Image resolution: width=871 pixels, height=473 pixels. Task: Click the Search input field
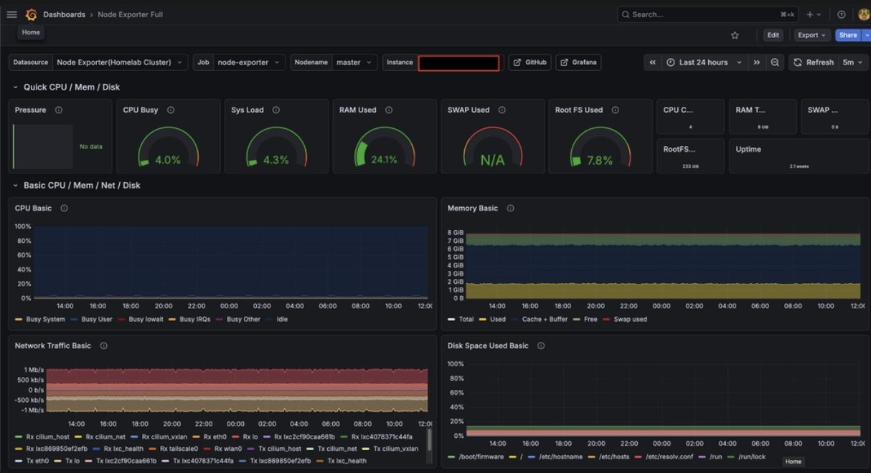tap(707, 14)
